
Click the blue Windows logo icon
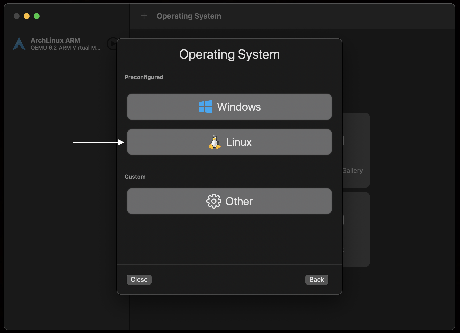(205, 107)
